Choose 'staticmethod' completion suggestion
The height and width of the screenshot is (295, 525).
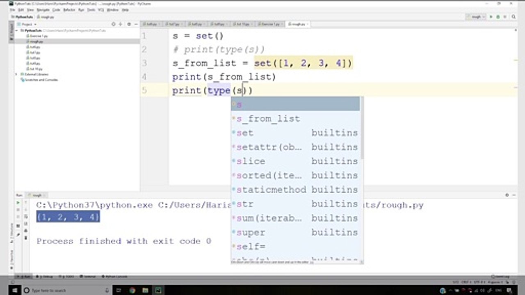point(295,190)
